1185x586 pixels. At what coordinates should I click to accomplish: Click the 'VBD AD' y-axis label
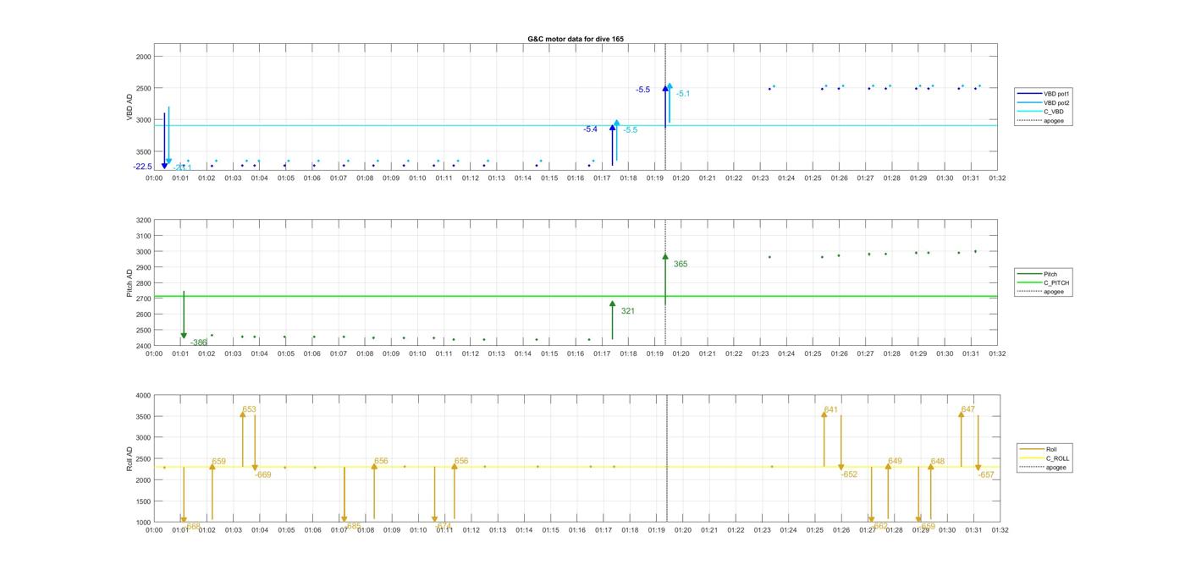[130, 107]
